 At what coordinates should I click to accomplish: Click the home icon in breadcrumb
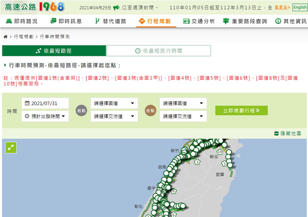coord(5,37)
